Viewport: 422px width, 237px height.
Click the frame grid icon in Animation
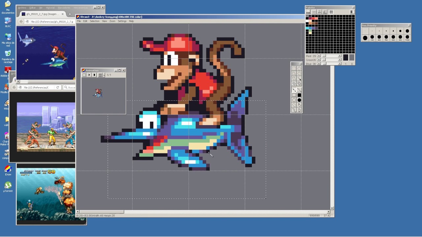tap(100, 75)
